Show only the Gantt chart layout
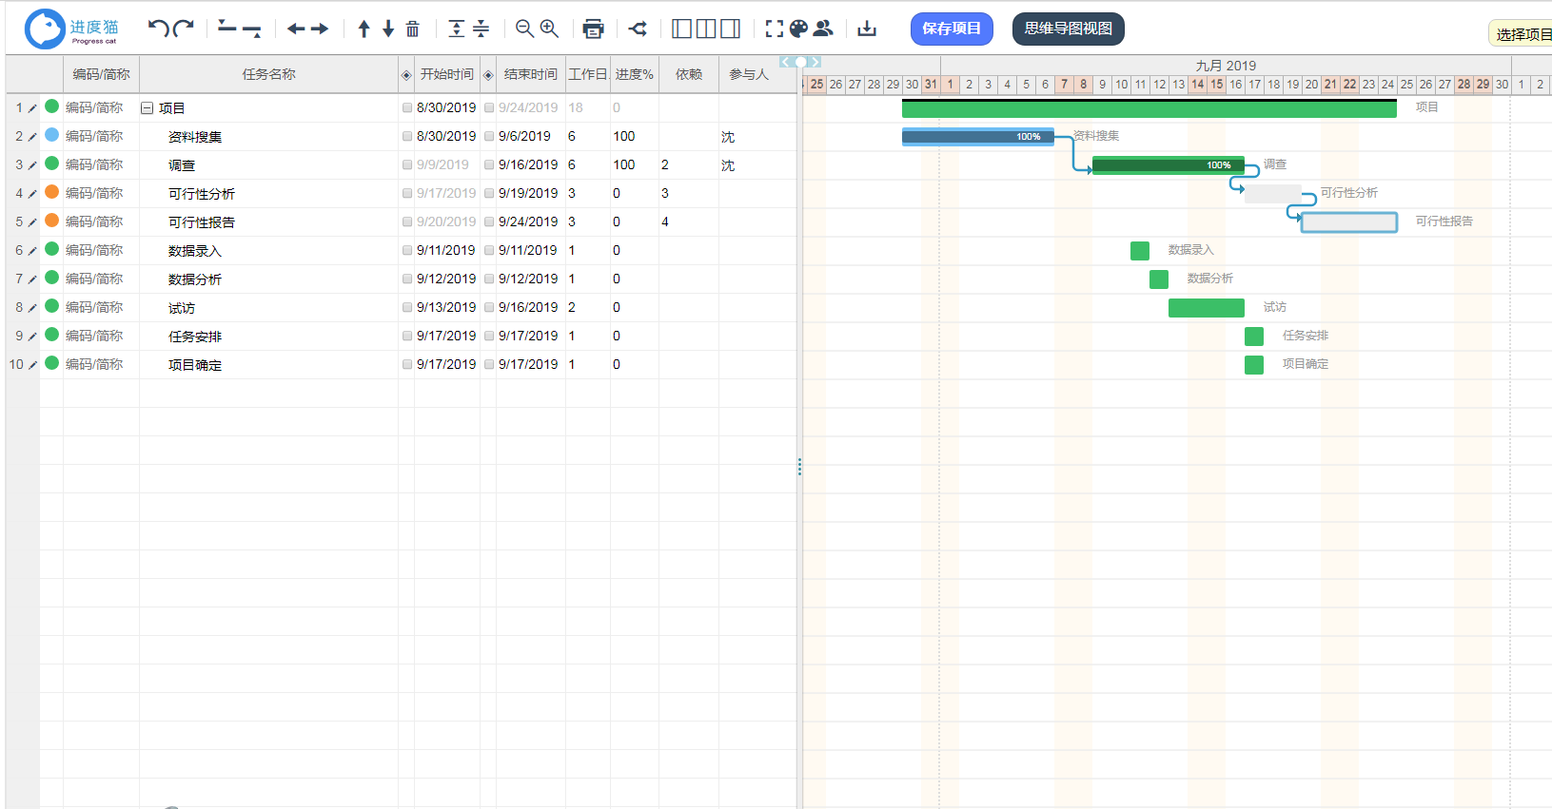Screen dimensions: 1552x809 [x=731, y=29]
